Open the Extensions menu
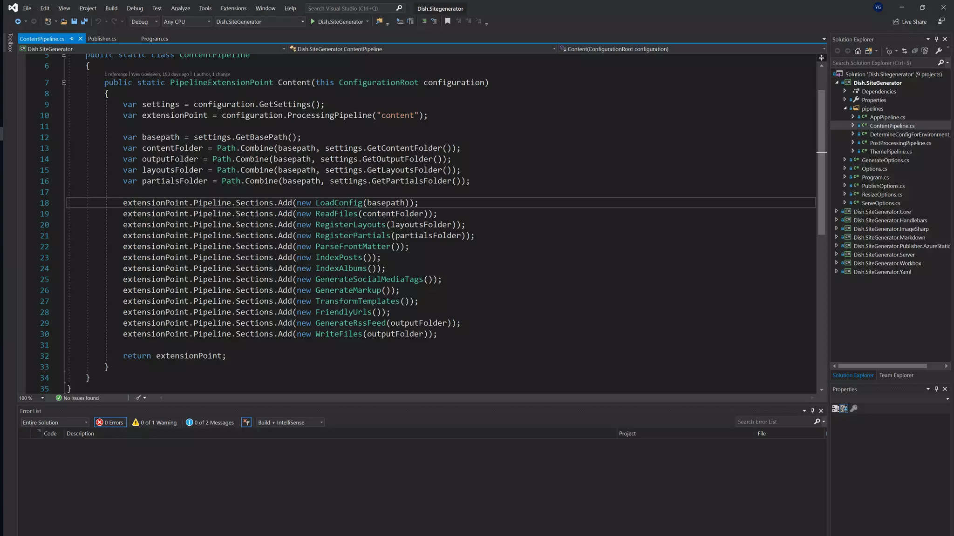954x536 pixels. (233, 8)
